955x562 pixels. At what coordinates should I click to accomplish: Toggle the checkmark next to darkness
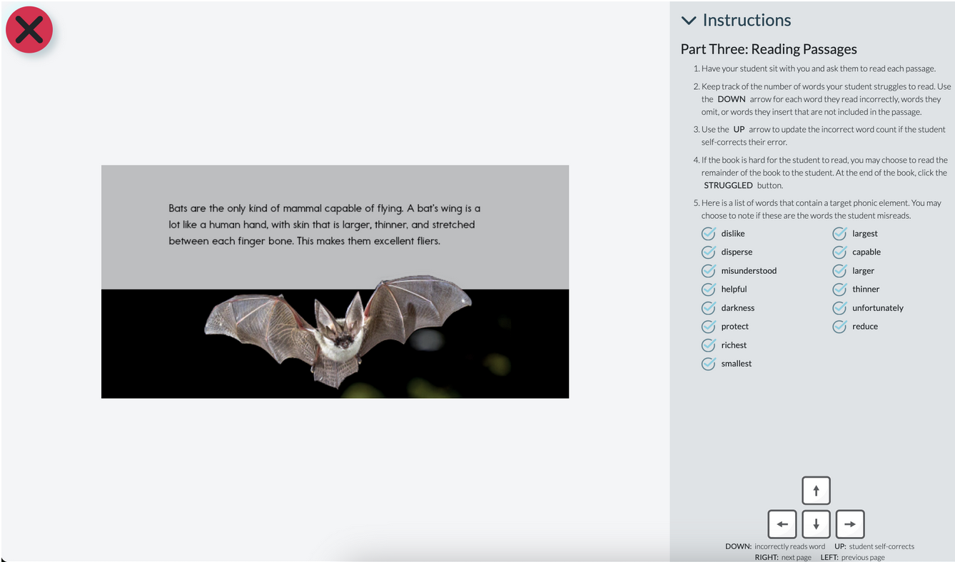tap(708, 307)
